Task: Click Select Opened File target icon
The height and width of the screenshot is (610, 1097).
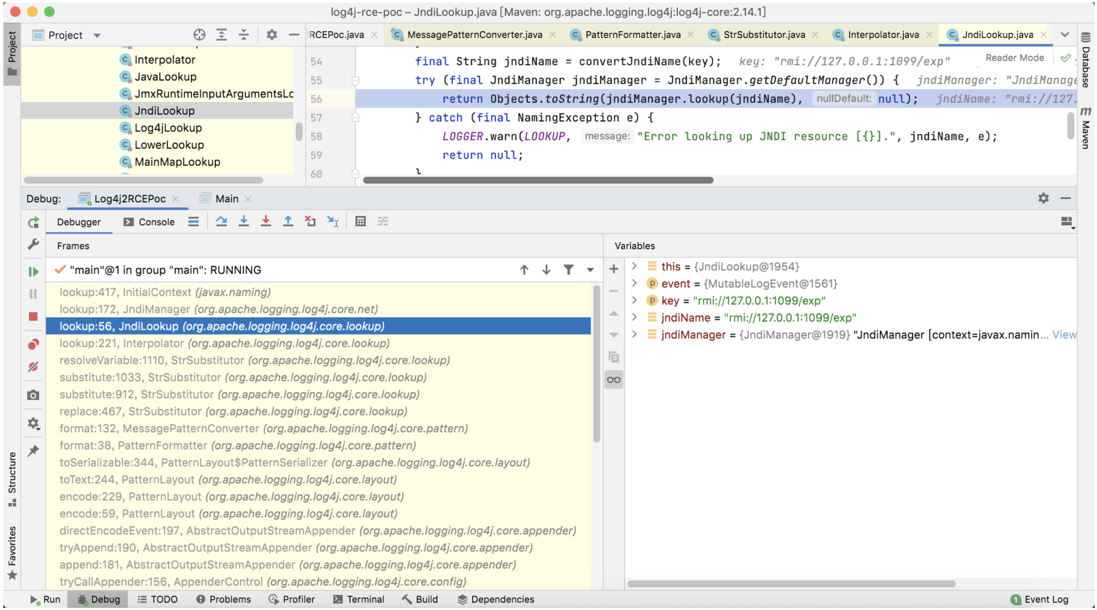Action: point(199,35)
